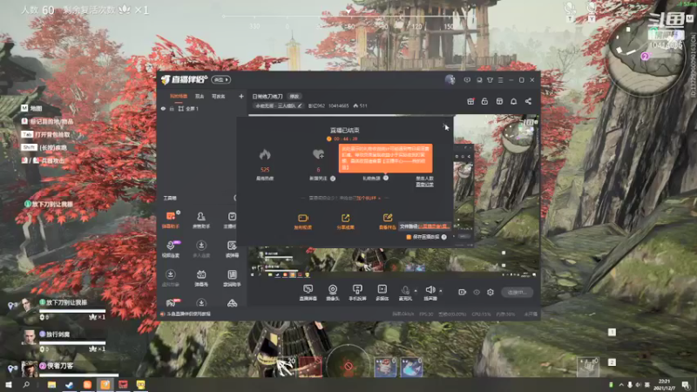The width and height of the screenshot is (697, 392).
Task: Click the game minimap at top right
Action: 645,56
